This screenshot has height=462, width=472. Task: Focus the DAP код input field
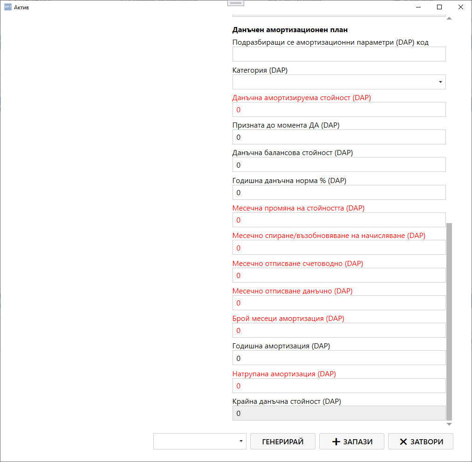click(339, 54)
